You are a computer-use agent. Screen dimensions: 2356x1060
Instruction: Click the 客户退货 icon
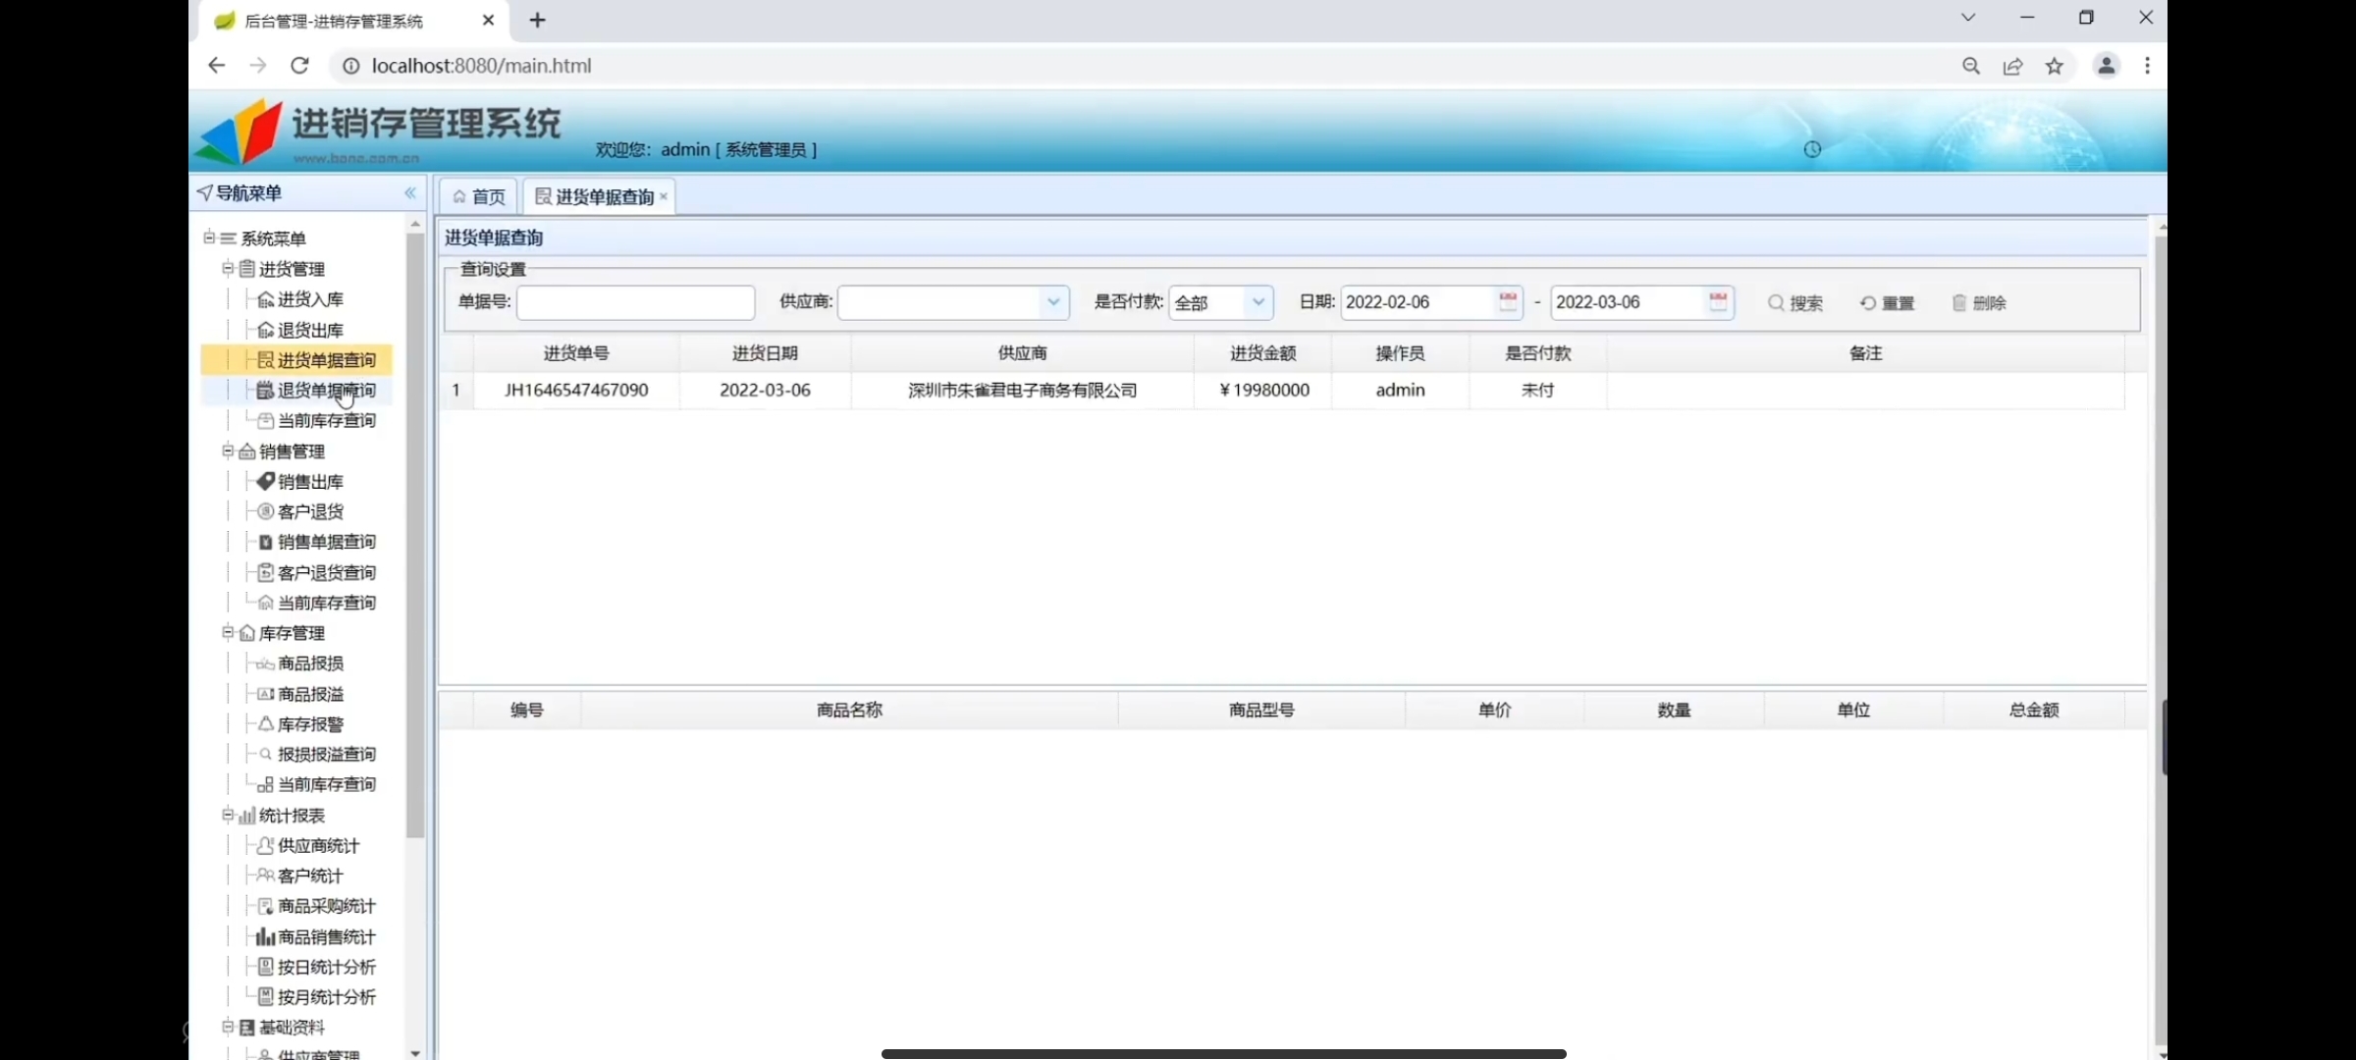(x=265, y=511)
